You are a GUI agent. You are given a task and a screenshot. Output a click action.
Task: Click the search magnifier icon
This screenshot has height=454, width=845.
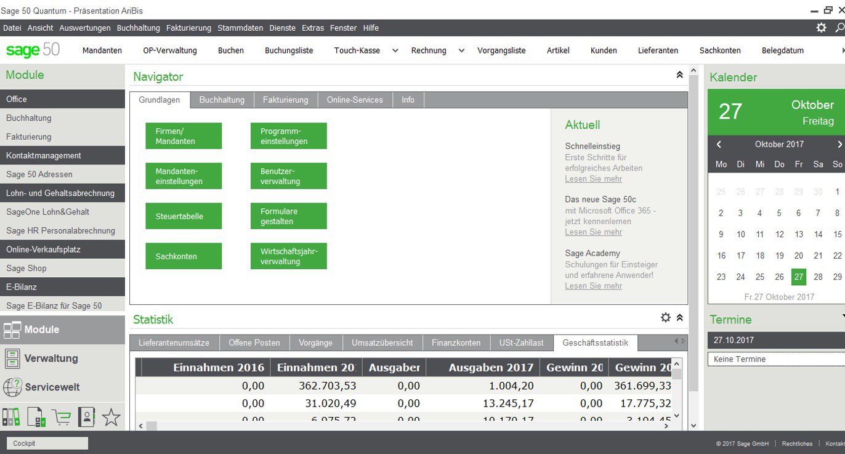839,28
